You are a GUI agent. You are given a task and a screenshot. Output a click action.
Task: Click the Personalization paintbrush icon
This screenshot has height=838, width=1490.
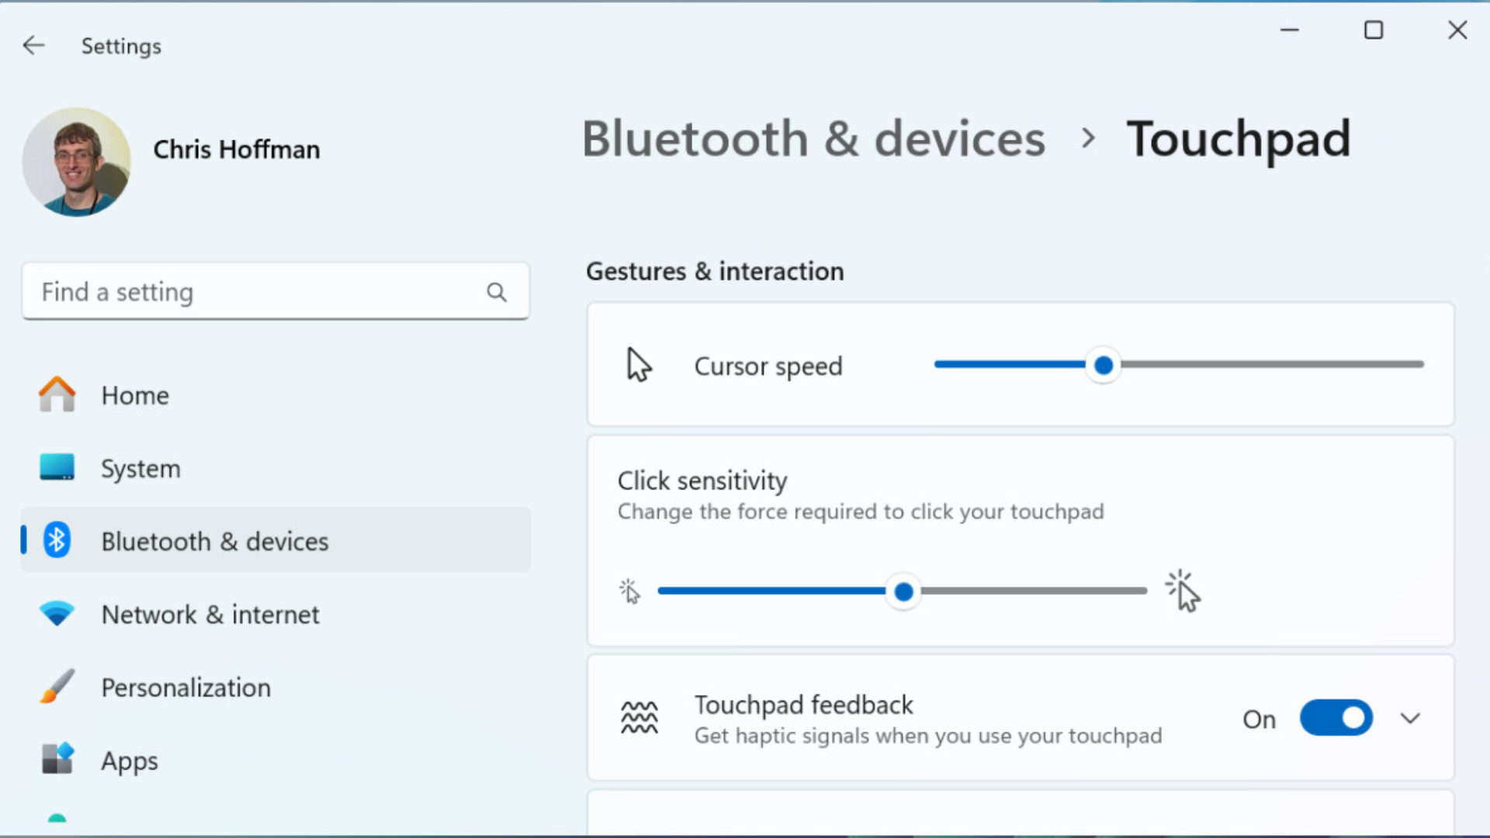[57, 687]
